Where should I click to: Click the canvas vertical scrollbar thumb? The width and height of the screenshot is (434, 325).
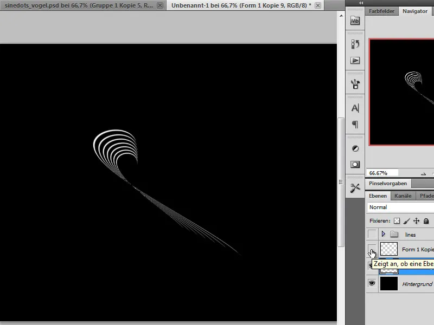pos(341,182)
